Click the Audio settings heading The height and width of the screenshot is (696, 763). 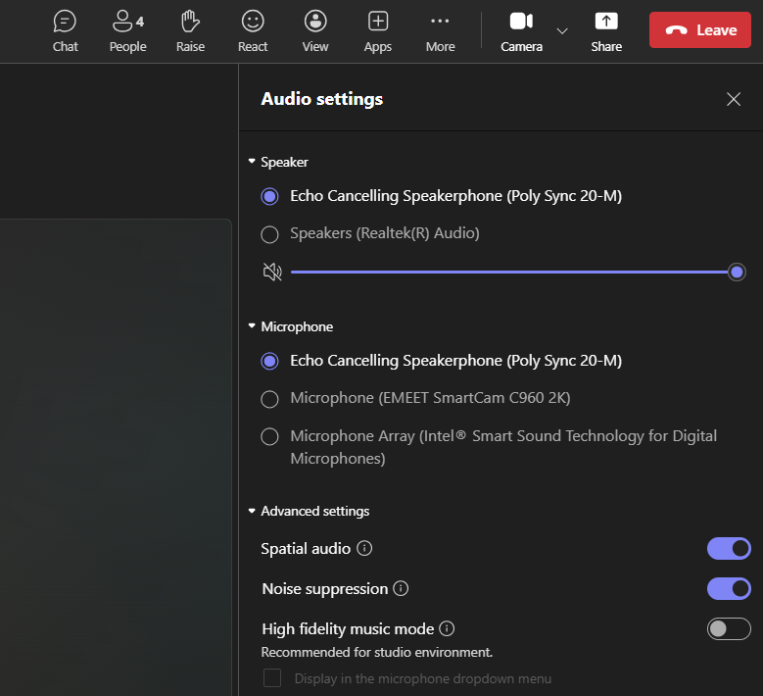click(321, 99)
